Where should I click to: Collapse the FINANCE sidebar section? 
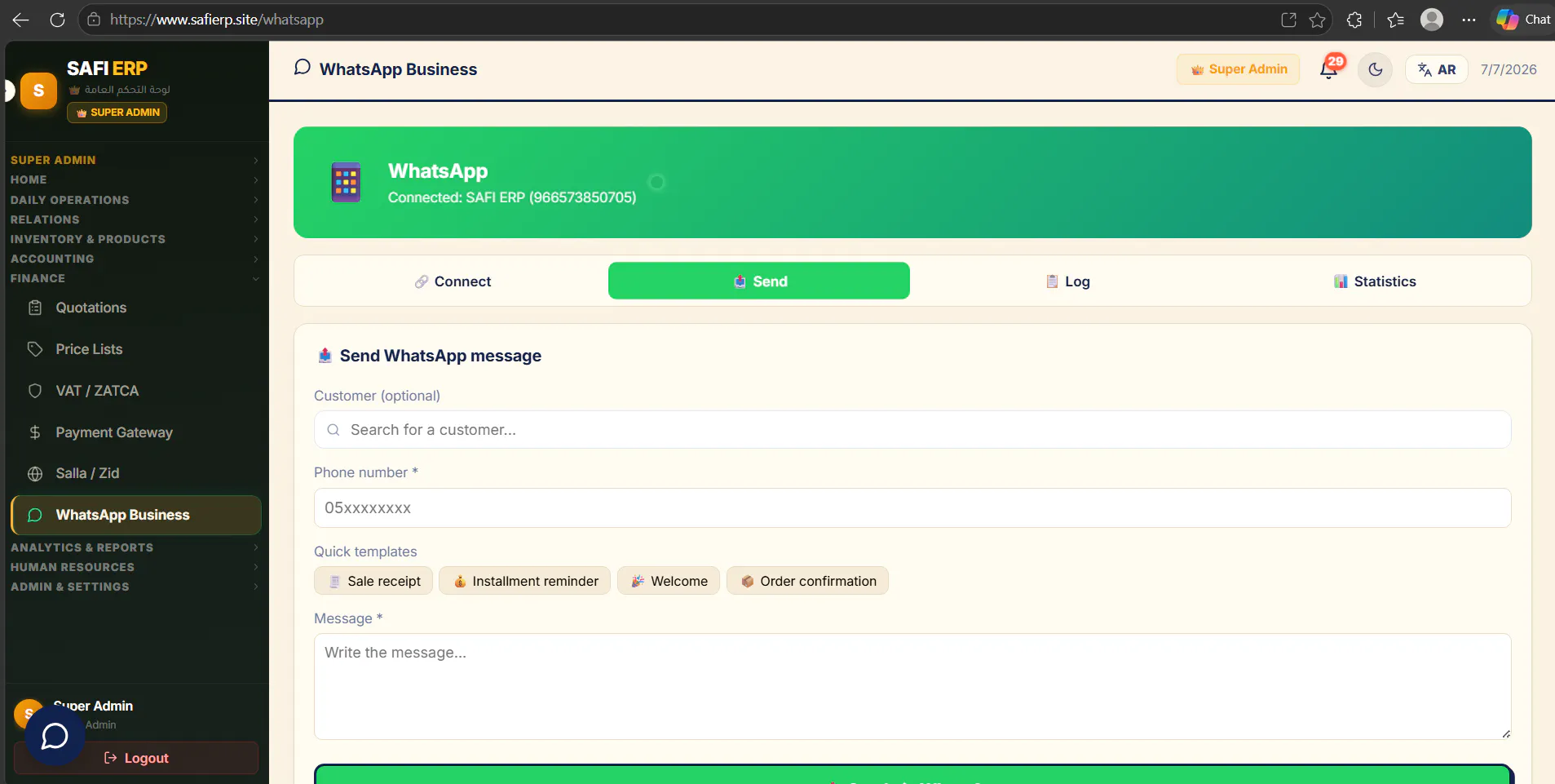(x=135, y=278)
